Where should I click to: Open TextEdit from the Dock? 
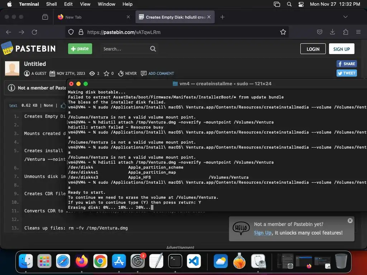click(156, 261)
